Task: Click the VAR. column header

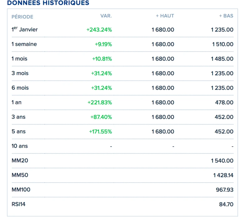Action: point(106,16)
